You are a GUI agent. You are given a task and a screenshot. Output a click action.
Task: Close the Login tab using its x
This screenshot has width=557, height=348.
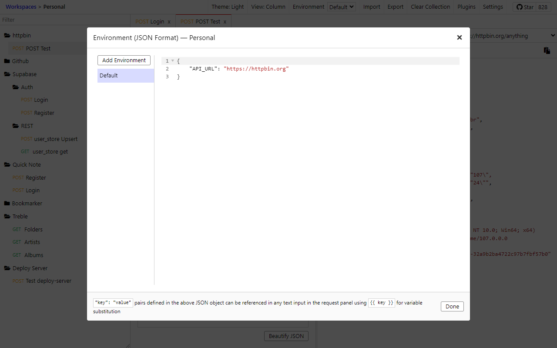(x=169, y=22)
